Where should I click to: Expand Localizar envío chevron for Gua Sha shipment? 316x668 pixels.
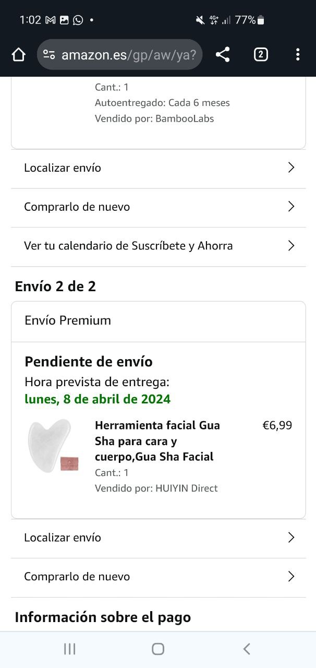tap(291, 538)
